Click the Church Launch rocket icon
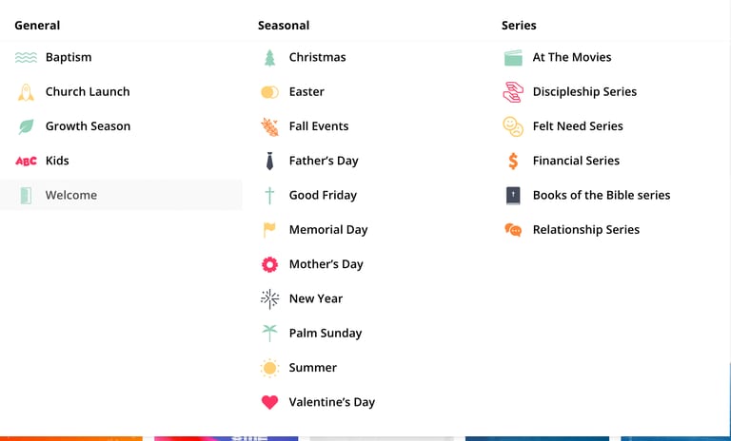Image resolution: width=731 pixels, height=441 pixels. pos(26,92)
